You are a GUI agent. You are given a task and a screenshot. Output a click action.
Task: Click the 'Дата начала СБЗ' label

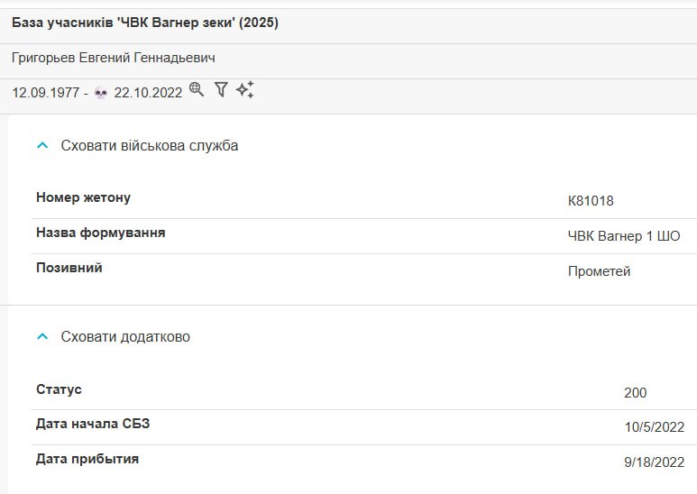(x=93, y=424)
